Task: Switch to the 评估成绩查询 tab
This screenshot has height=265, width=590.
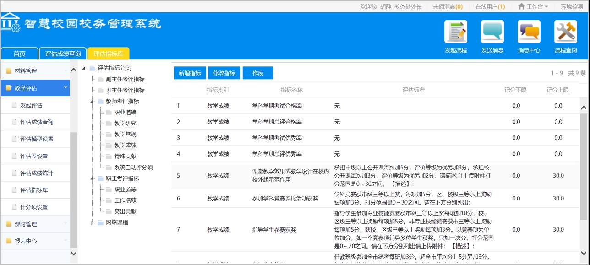Action: (x=63, y=54)
